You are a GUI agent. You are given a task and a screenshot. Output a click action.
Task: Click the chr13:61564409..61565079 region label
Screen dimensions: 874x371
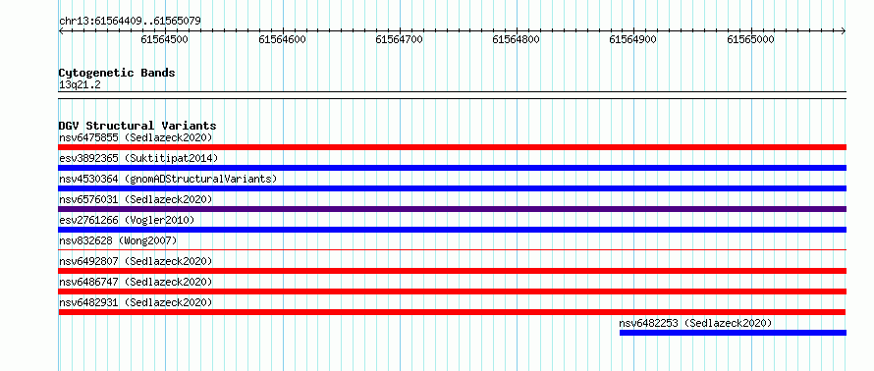coord(130,21)
